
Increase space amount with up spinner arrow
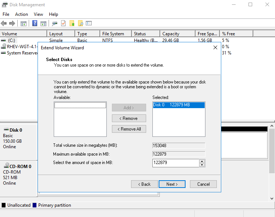click(202, 161)
